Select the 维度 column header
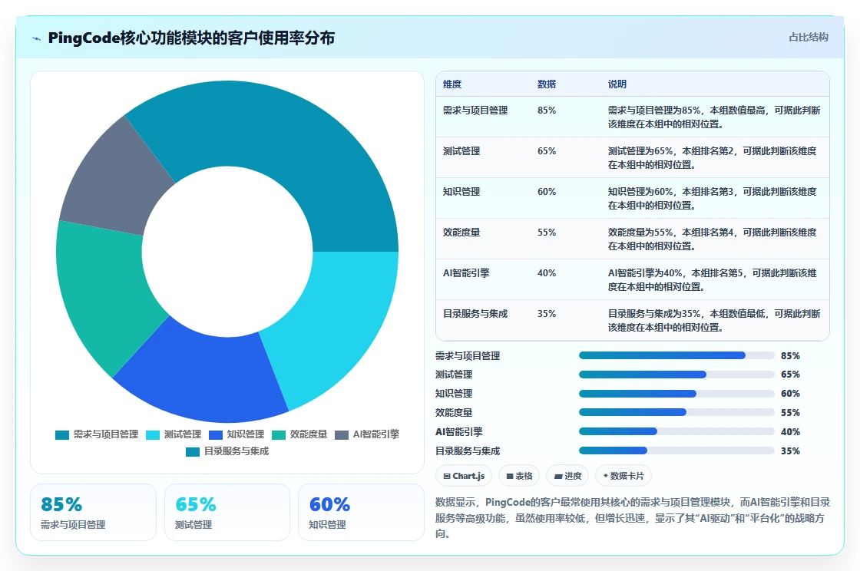Image resolution: width=860 pixels, height=571 pixels. [x=452, y=84]
